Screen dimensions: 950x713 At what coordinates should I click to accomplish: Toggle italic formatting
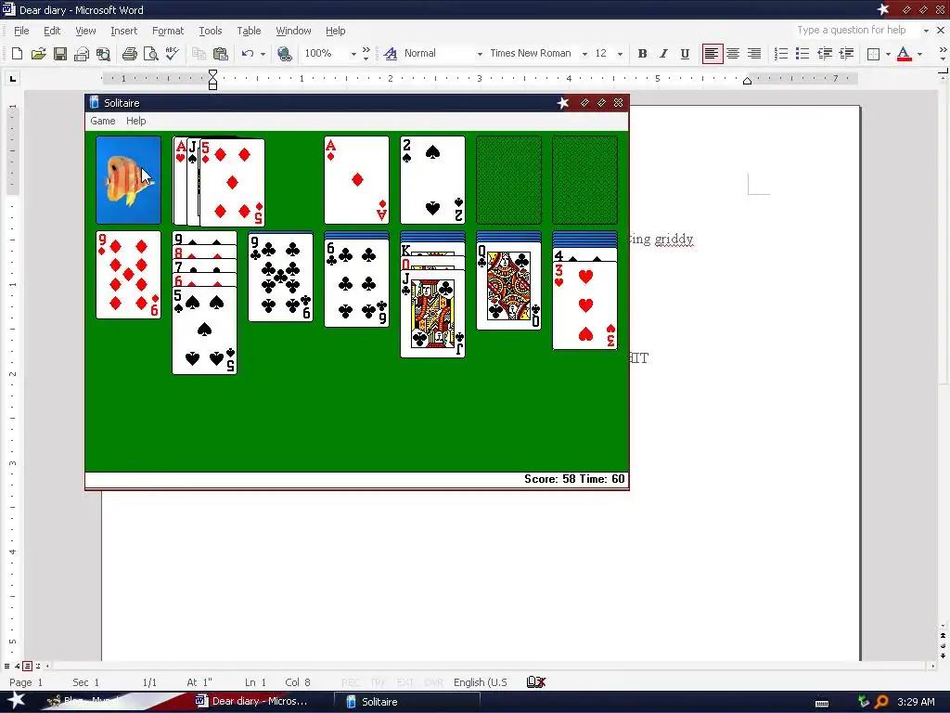click(663, 53)
